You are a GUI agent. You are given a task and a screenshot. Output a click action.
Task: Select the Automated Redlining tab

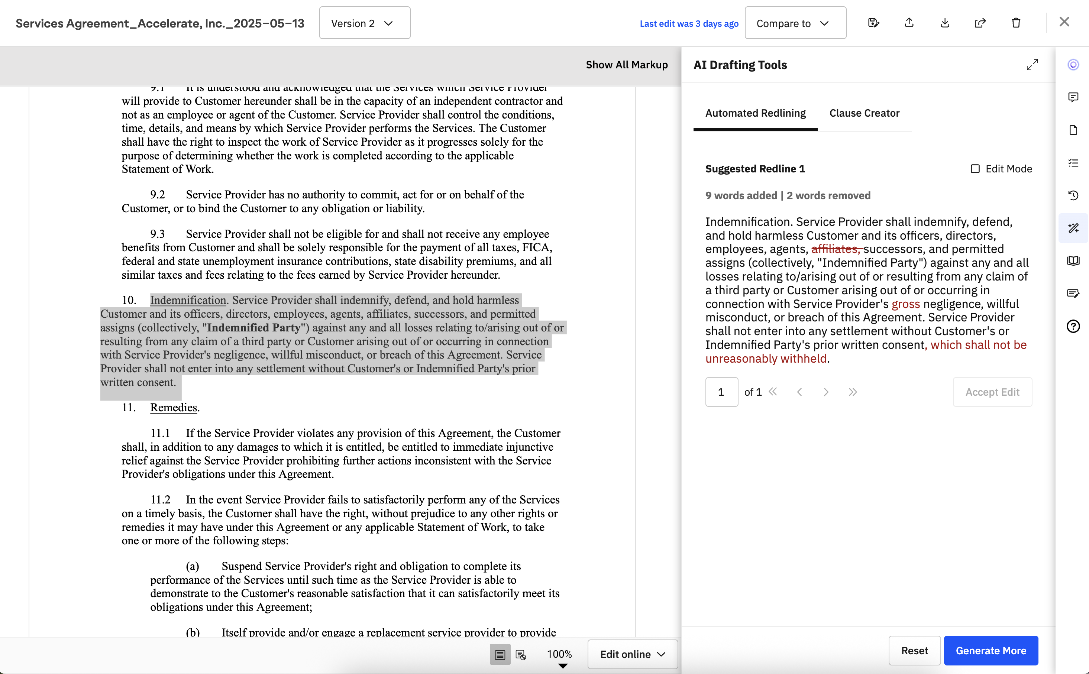755,113
